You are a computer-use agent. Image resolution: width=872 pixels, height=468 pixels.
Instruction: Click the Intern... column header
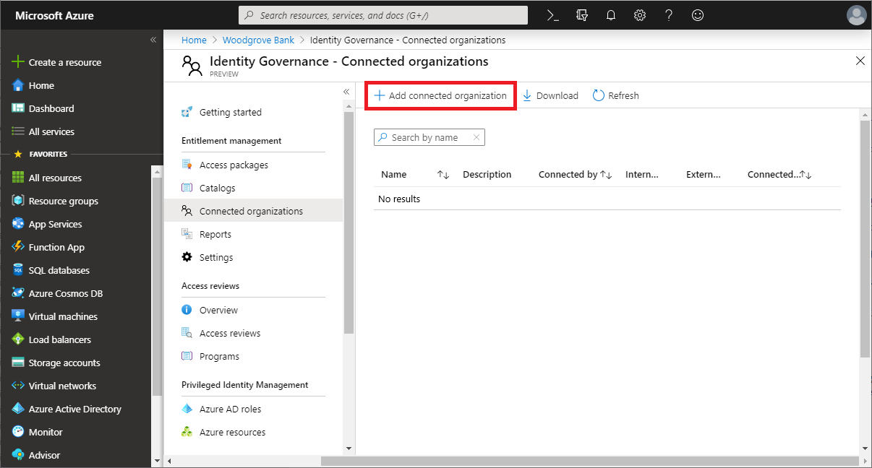click(x=642, y=175)
